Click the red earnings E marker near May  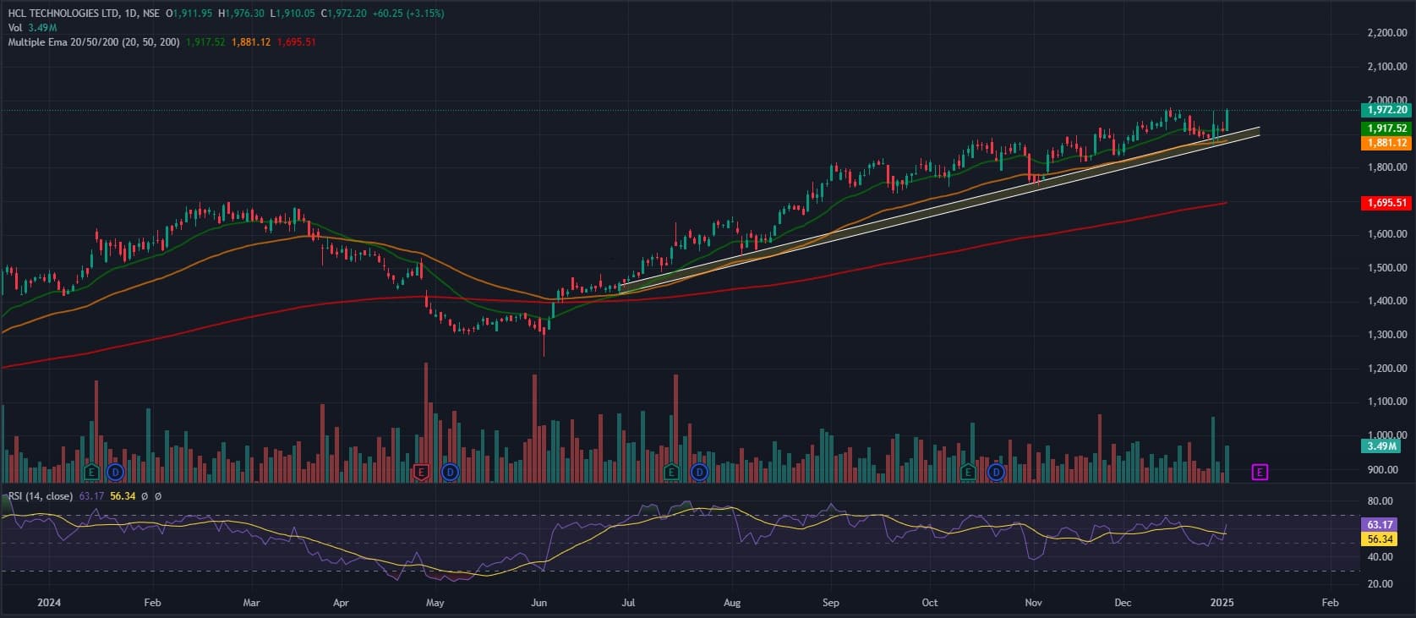(422, 472)
